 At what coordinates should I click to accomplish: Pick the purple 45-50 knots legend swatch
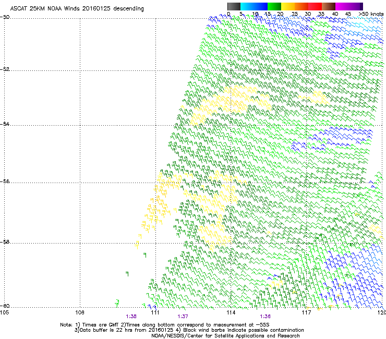coord(356,6)
